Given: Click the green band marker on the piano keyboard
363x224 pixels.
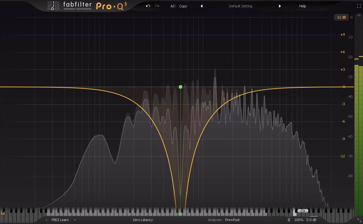Looking at the screenshot, I should tap(180, 214).
